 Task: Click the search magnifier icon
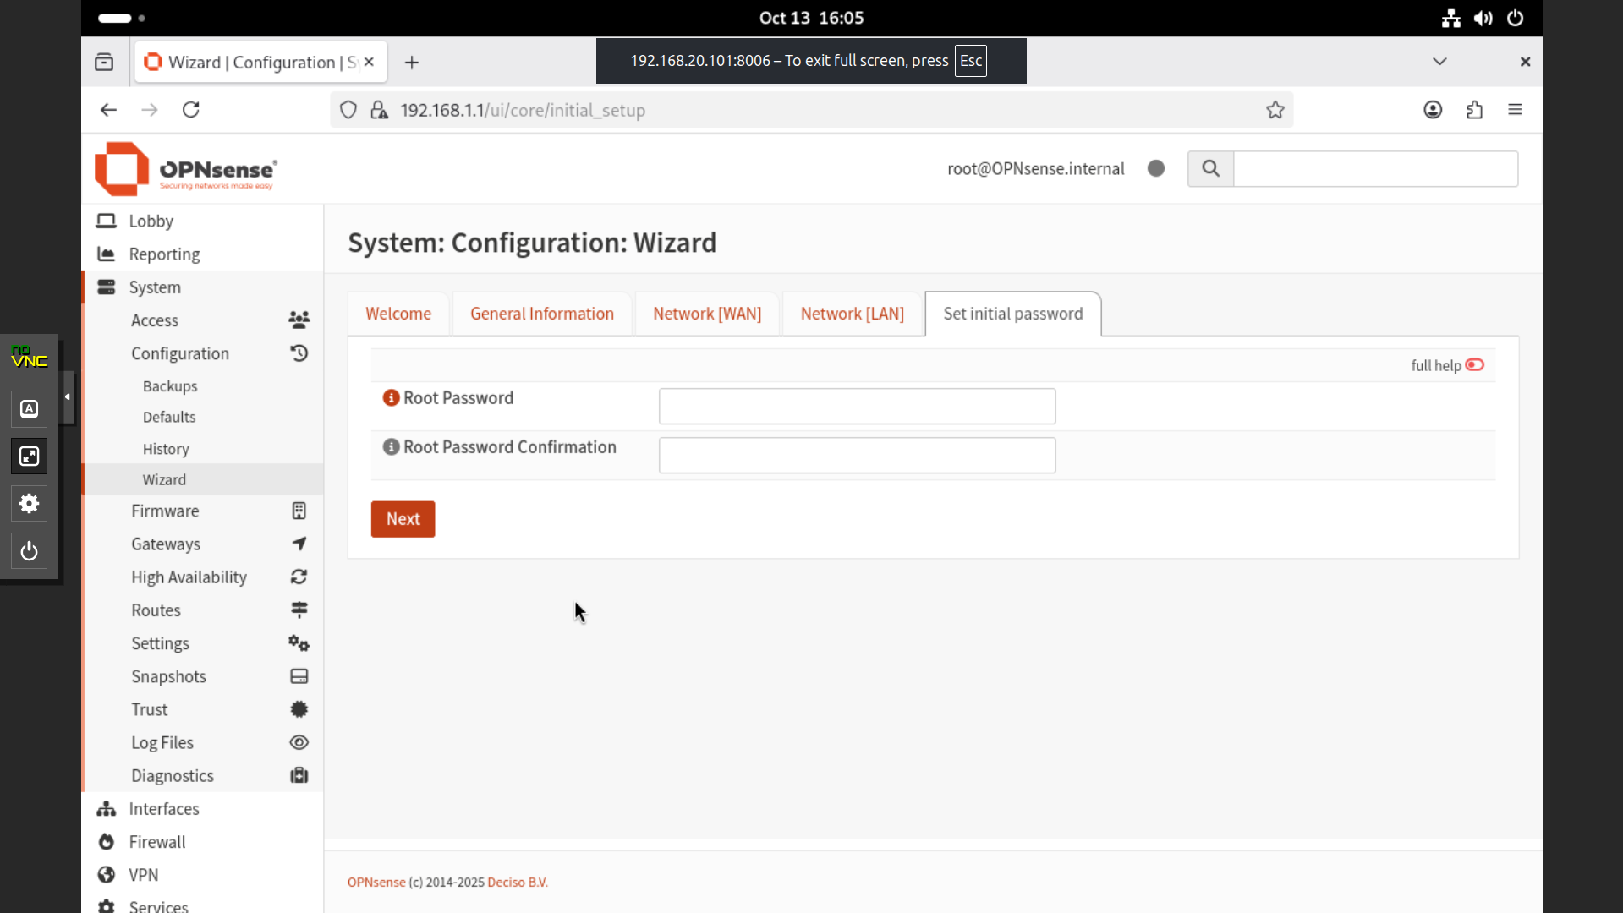click(x=1210, y=169)
